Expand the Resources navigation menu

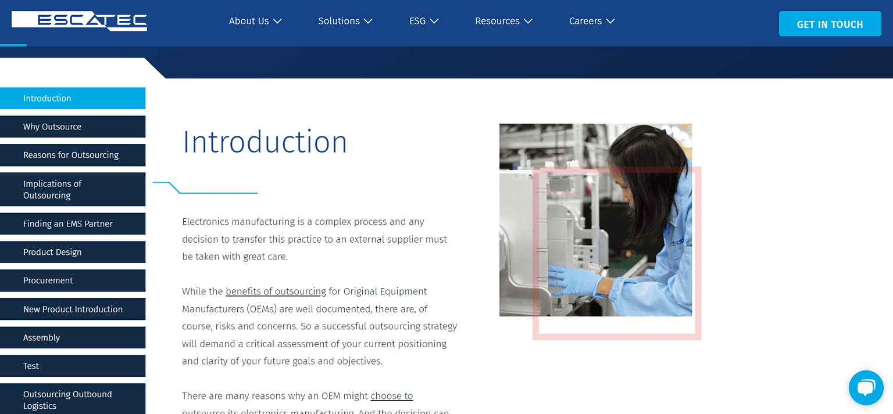[503, 21]
